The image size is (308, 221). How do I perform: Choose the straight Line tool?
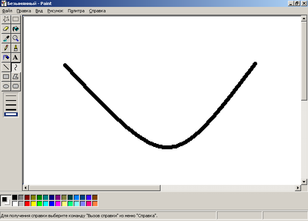[6, 67]
